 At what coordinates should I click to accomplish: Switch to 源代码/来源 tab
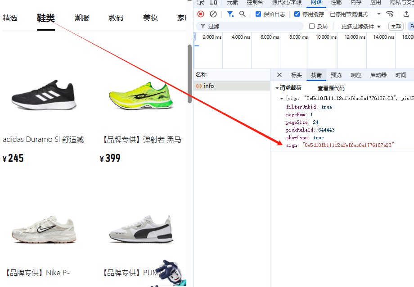[x=287, y=2]
